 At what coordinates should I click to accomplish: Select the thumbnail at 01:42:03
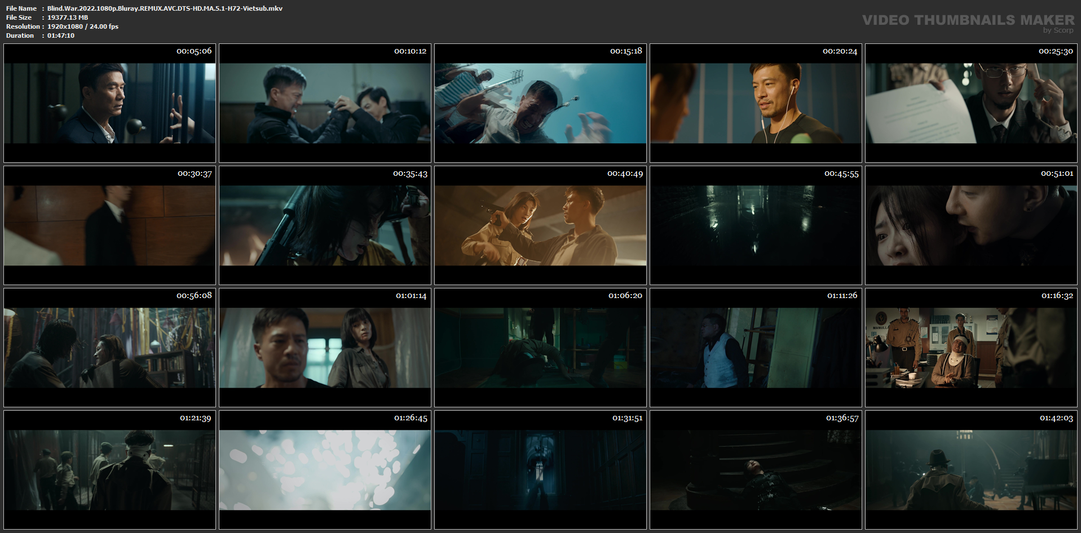[x=971, y=470]
